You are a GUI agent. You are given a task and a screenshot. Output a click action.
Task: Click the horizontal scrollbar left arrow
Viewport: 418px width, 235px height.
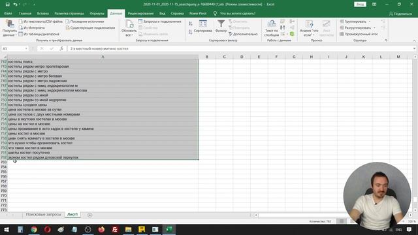(256, 215)
